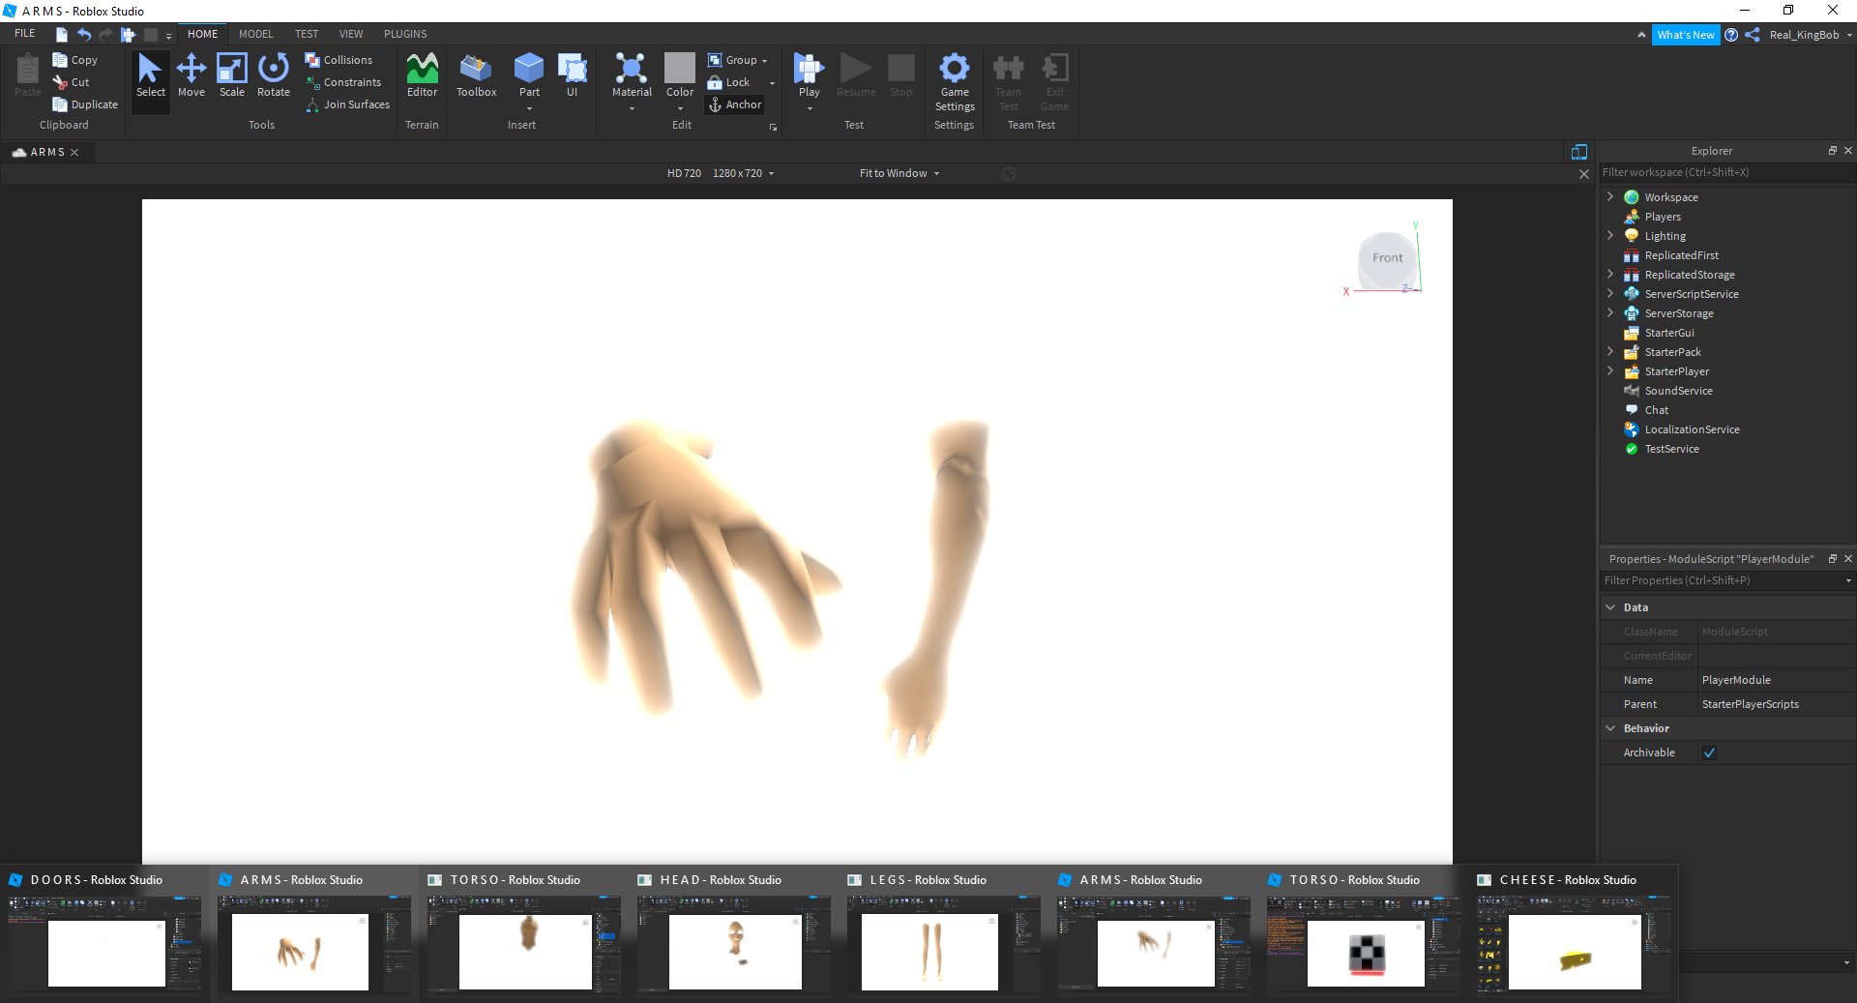Select TestService in Explorer
This screenshot has height=1003, width=1857.
tap(1671, 449)
